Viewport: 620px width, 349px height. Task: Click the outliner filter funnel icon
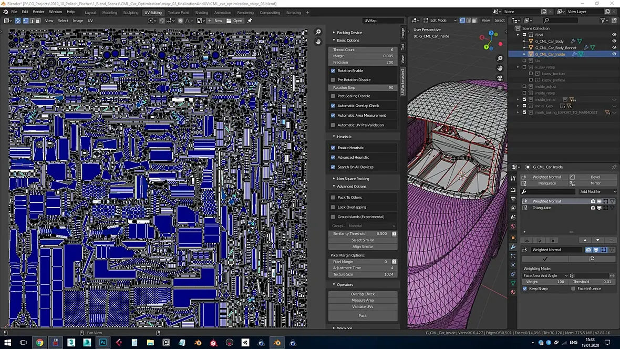click(x=603, y=20)
